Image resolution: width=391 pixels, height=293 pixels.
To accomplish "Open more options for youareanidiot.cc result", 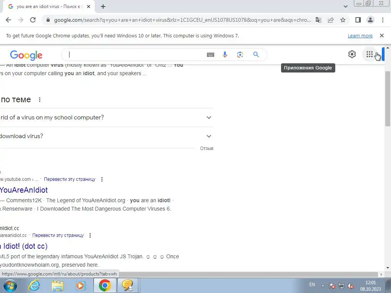I will point(90,235).
